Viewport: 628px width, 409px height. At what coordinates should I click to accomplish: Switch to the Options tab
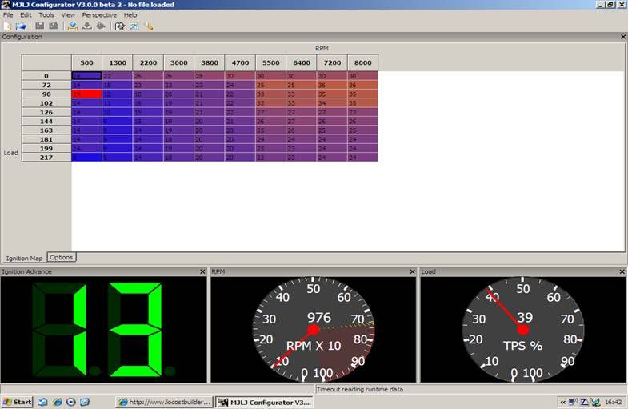(x=61, y=257)
